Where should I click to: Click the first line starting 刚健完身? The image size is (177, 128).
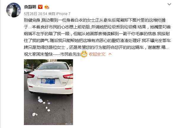point(95,20)
